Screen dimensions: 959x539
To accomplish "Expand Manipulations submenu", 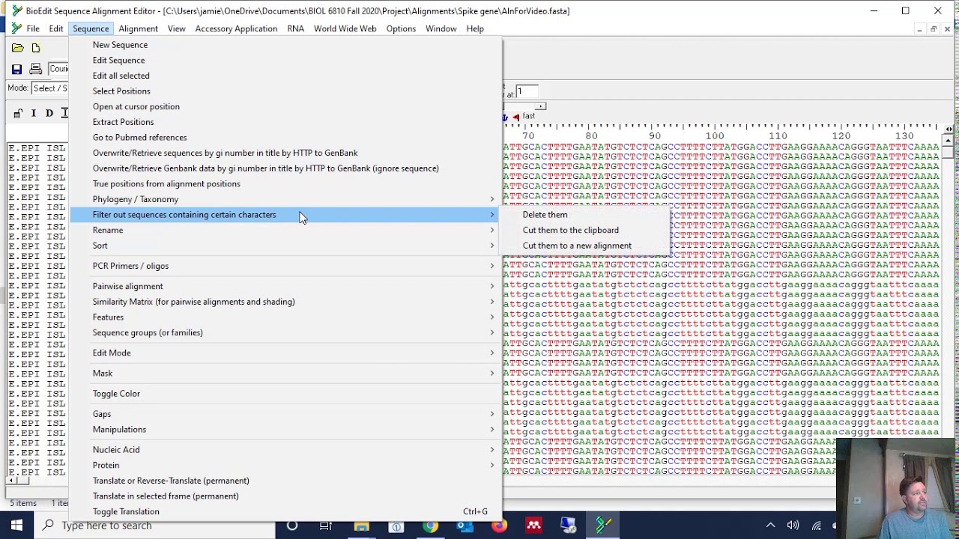I will coord(285,430).
